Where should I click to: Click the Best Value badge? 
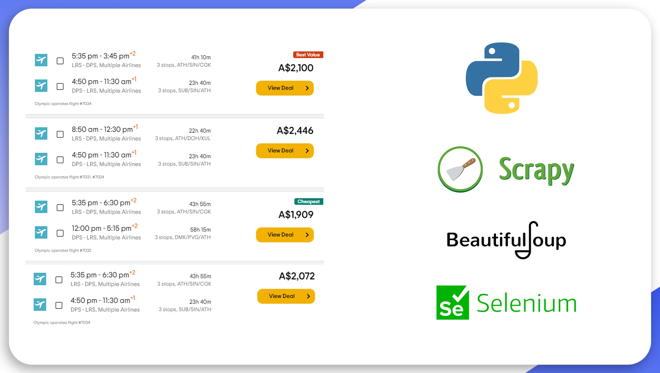tap(308, 55)
